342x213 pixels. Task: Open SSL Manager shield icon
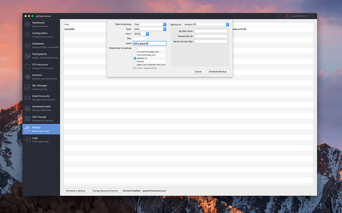[x=28, y=87]
